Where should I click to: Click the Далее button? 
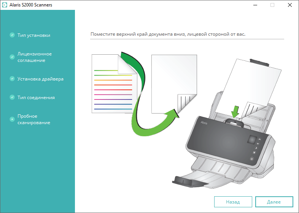pos(274,202)
